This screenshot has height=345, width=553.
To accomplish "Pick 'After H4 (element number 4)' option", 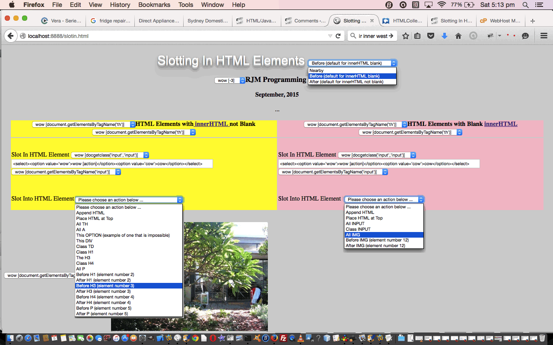I will [x=103, y=303].
